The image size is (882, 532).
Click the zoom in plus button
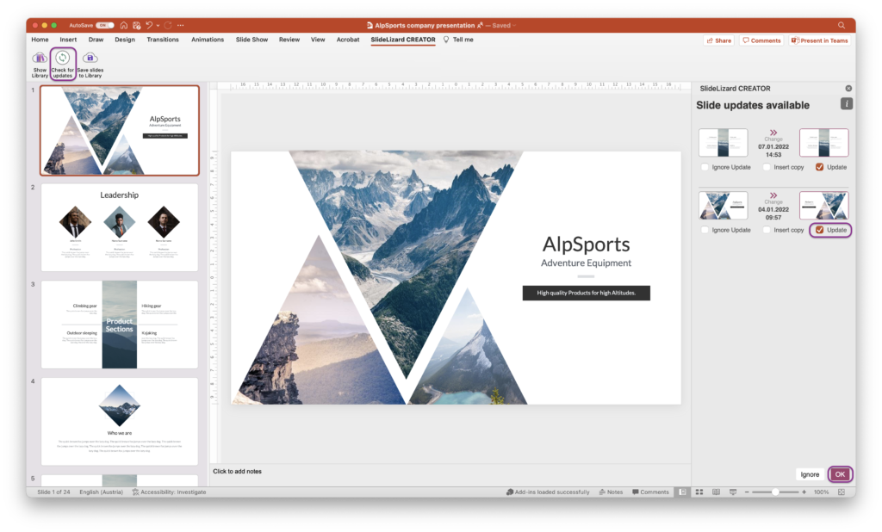point(804,492)
